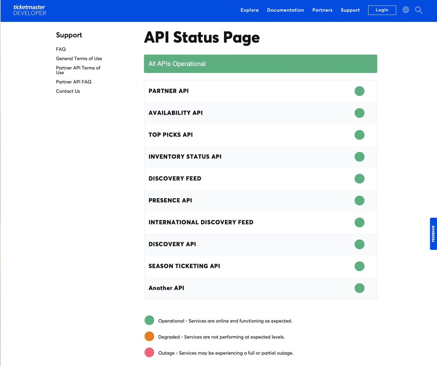Click the DISCOVERY FEED row label
Screen dimensions: 437x366
pos(175,178)
